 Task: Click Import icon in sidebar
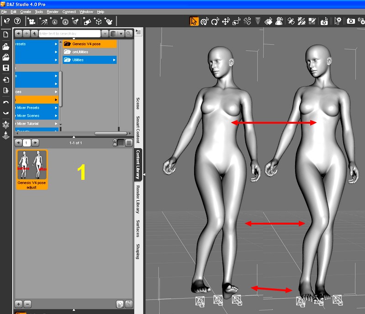[x=6, y=80]
